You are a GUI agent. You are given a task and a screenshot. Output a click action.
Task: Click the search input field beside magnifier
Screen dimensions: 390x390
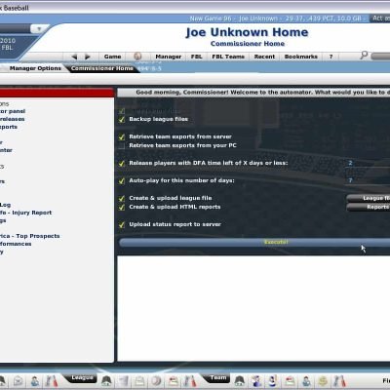(380, 56)
